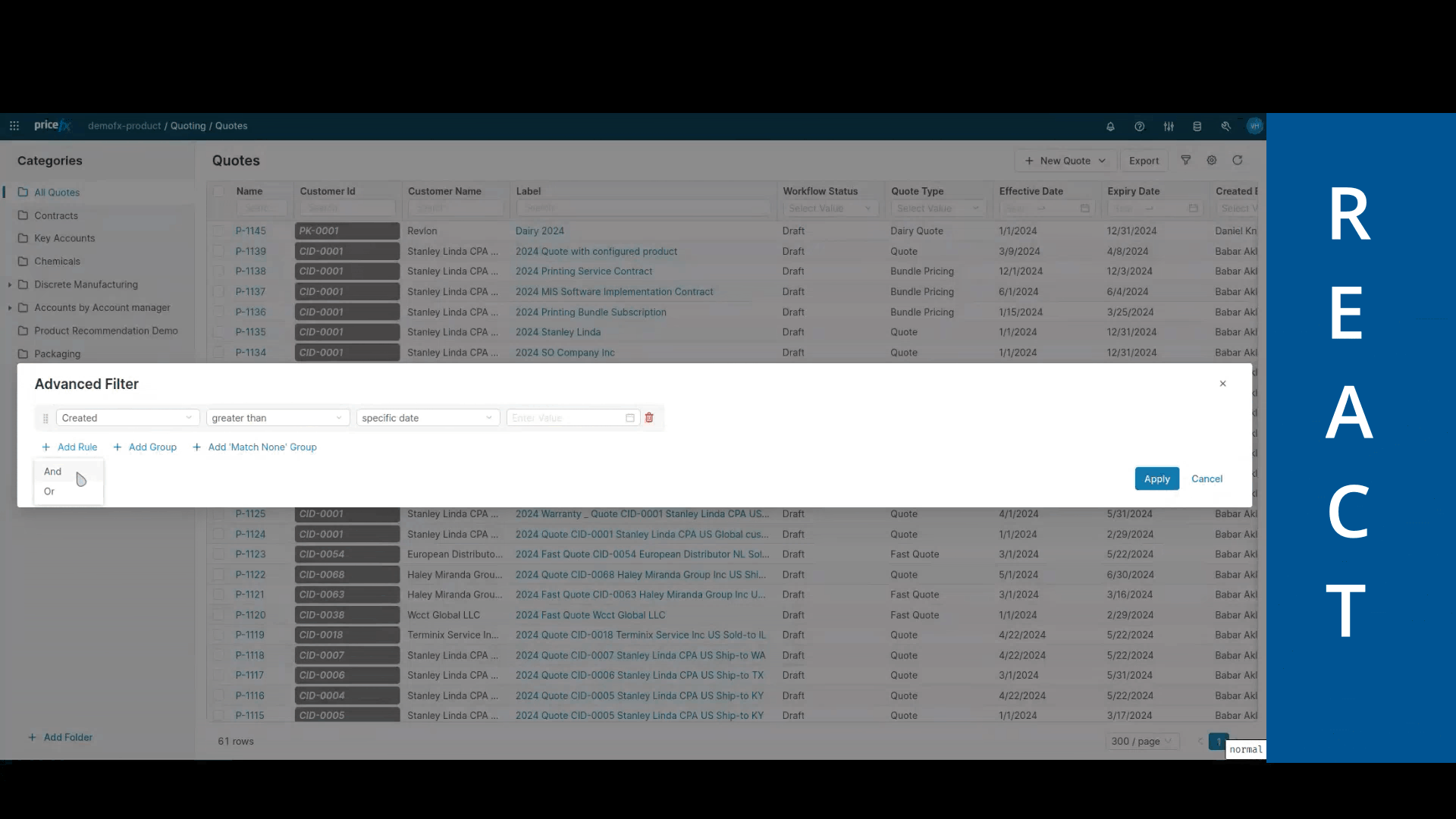Click the Enter Value date field
Image resolution: width=1456 pixels, height=819 pixels.
(565, 418)
